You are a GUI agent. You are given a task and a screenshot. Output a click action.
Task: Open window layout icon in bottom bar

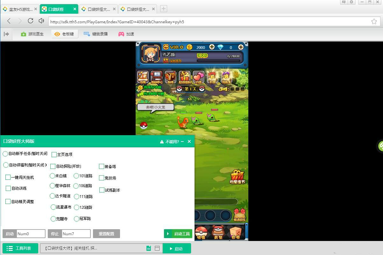tap(157, 248)
